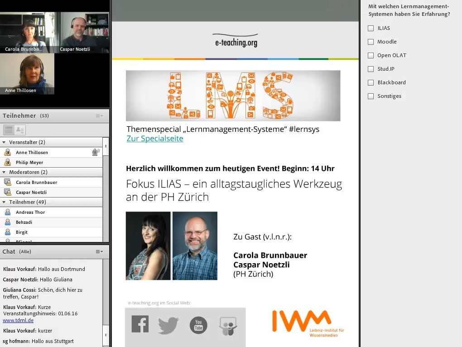The height and width of the screenshot is (347, 462).
Task: Click the Chat (Alle) panel title
Action: [x=17, y=251]
